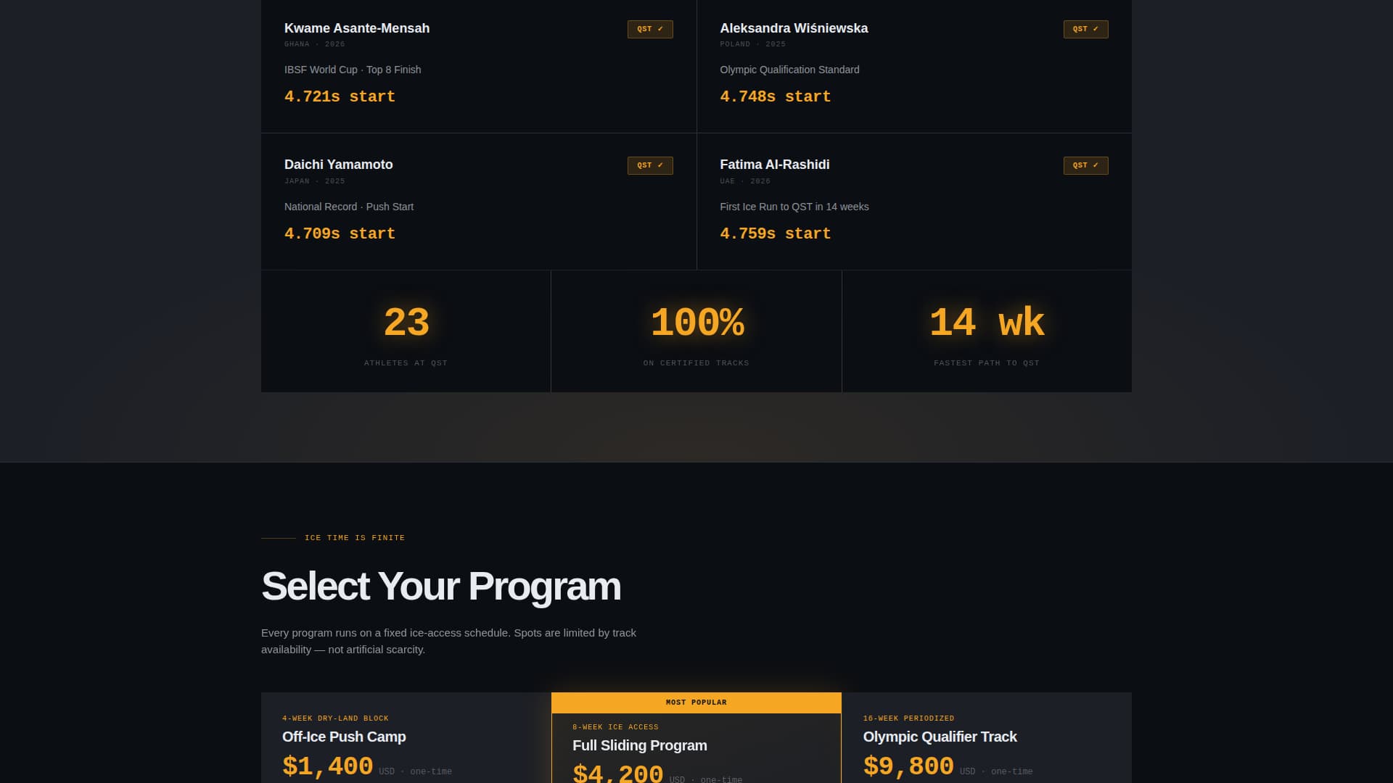This screenshot has height=783, width=1393.
Task: Select athlete name Daichi Yamamoto
Action: pyautogui.click(x=339, y=165)
